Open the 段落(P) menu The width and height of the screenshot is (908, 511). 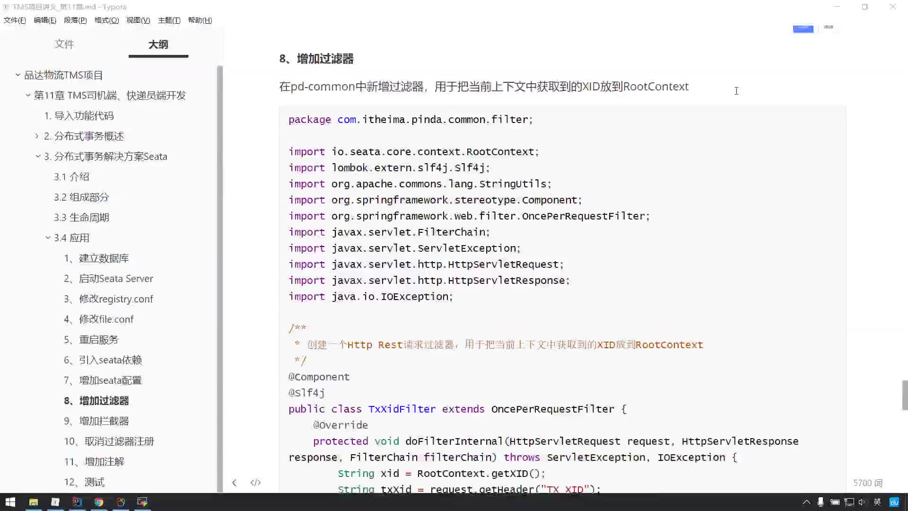pos(75,20)
